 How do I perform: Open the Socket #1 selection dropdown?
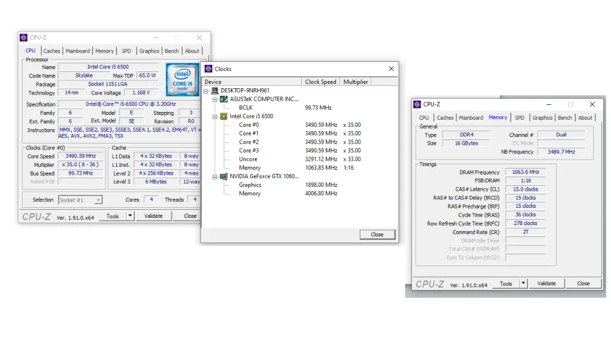(x=98, y=200)
